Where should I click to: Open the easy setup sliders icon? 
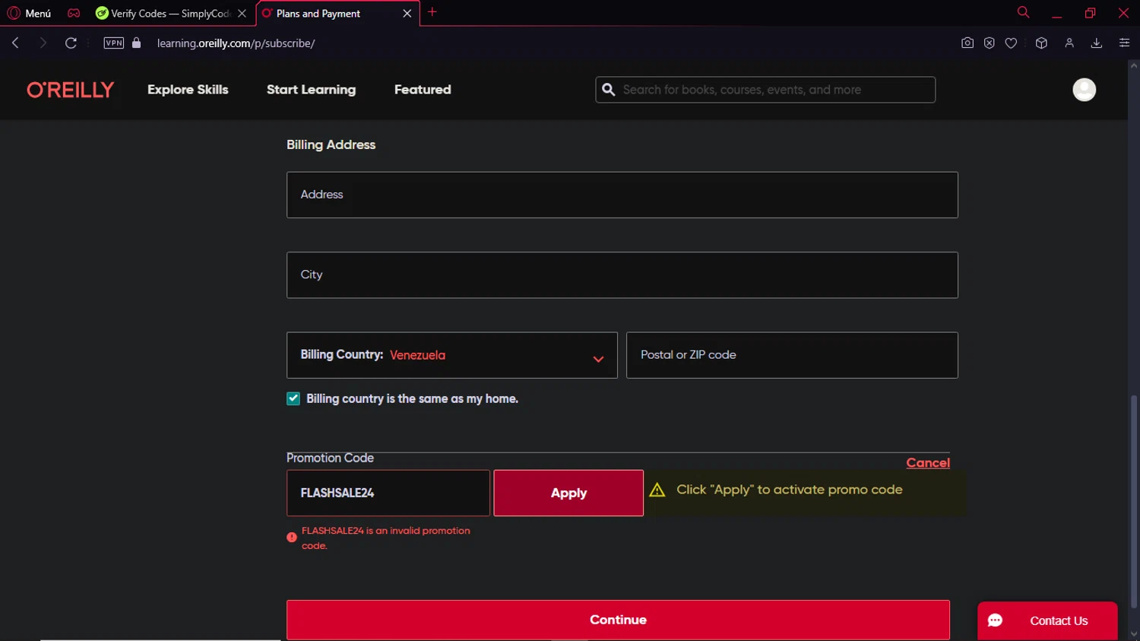[1124, 43]
